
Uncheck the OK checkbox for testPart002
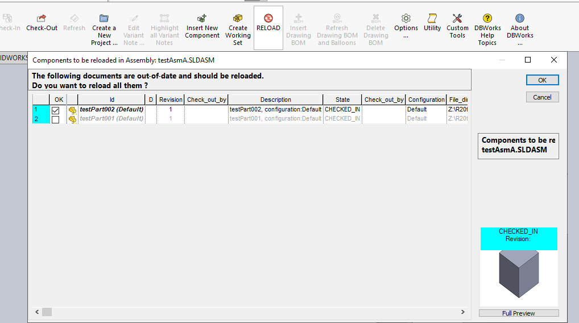(x=55, y=110)
